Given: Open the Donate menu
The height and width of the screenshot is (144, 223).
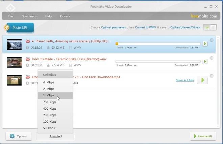Looking at the screenshot, I should pos(65,16).
